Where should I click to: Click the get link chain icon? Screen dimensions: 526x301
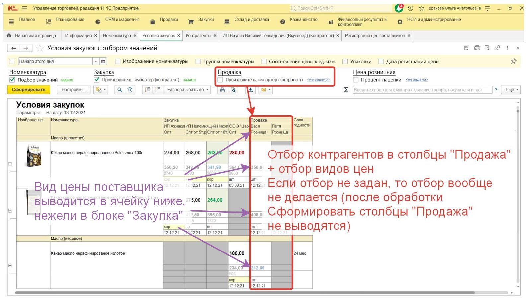tap(497, 48)
